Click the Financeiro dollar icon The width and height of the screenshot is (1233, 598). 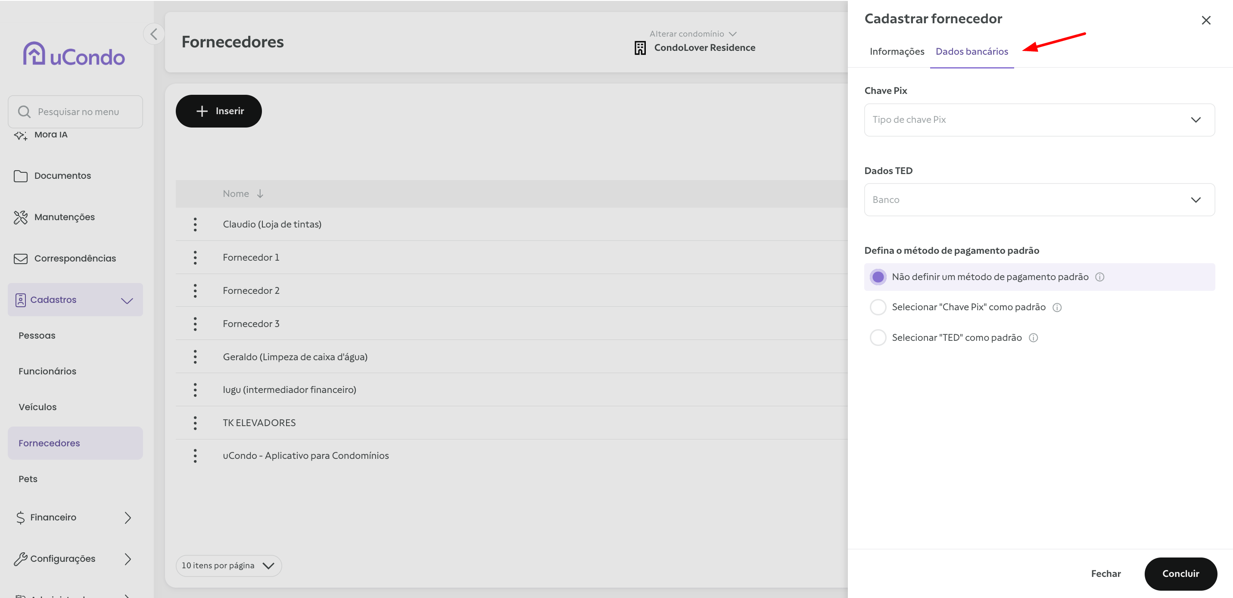[20, 517]
